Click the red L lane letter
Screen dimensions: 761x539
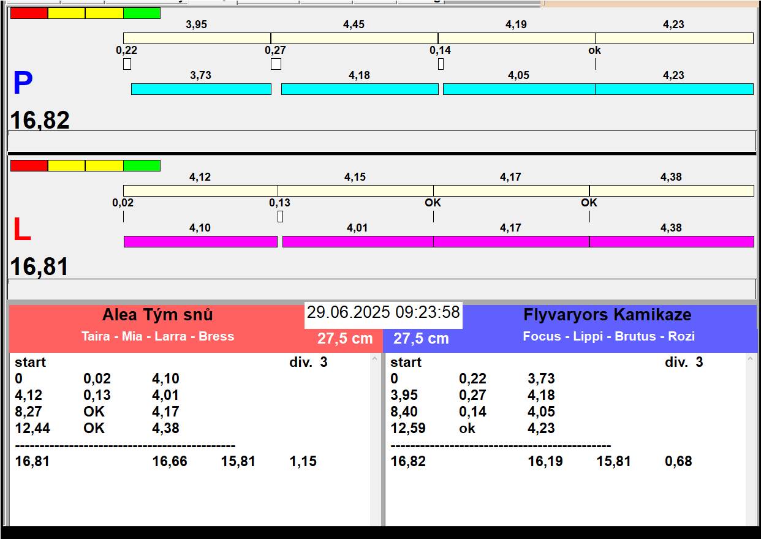21,230
